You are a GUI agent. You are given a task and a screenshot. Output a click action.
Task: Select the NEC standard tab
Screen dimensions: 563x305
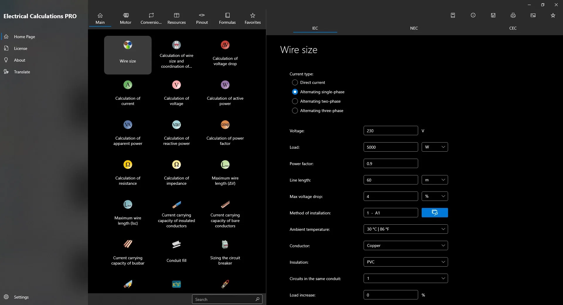414,28
